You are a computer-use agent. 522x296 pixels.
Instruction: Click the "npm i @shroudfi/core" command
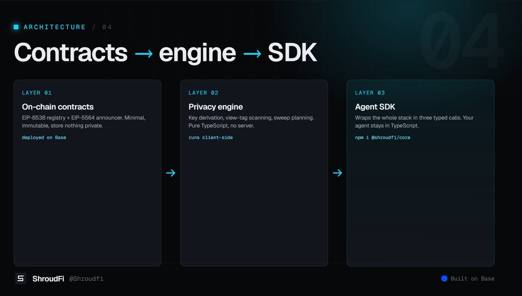coord(383,138)
